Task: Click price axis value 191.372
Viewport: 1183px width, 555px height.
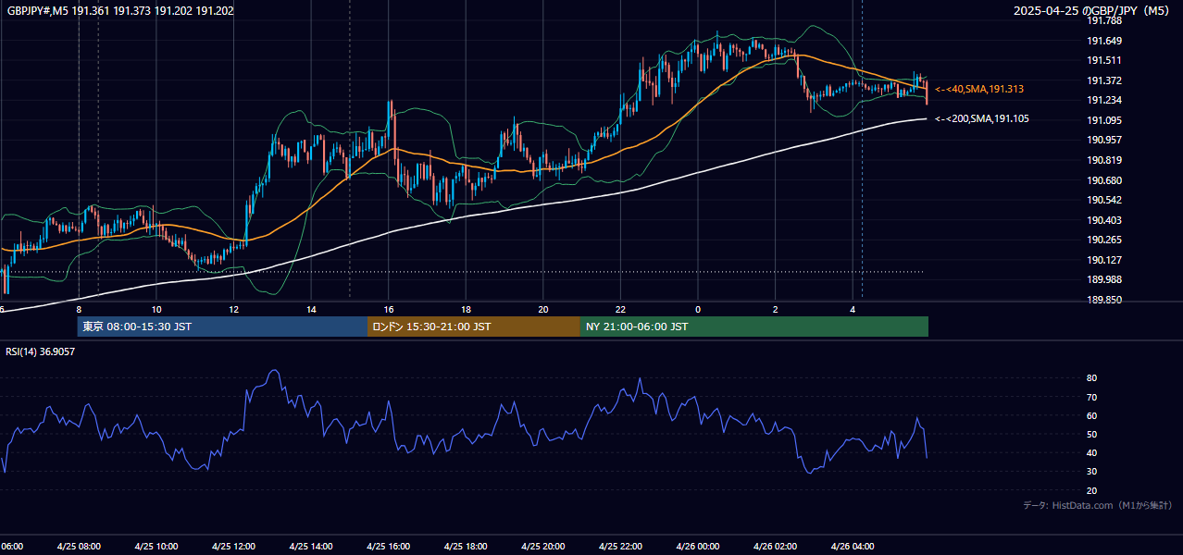Action: (1104, 80)
